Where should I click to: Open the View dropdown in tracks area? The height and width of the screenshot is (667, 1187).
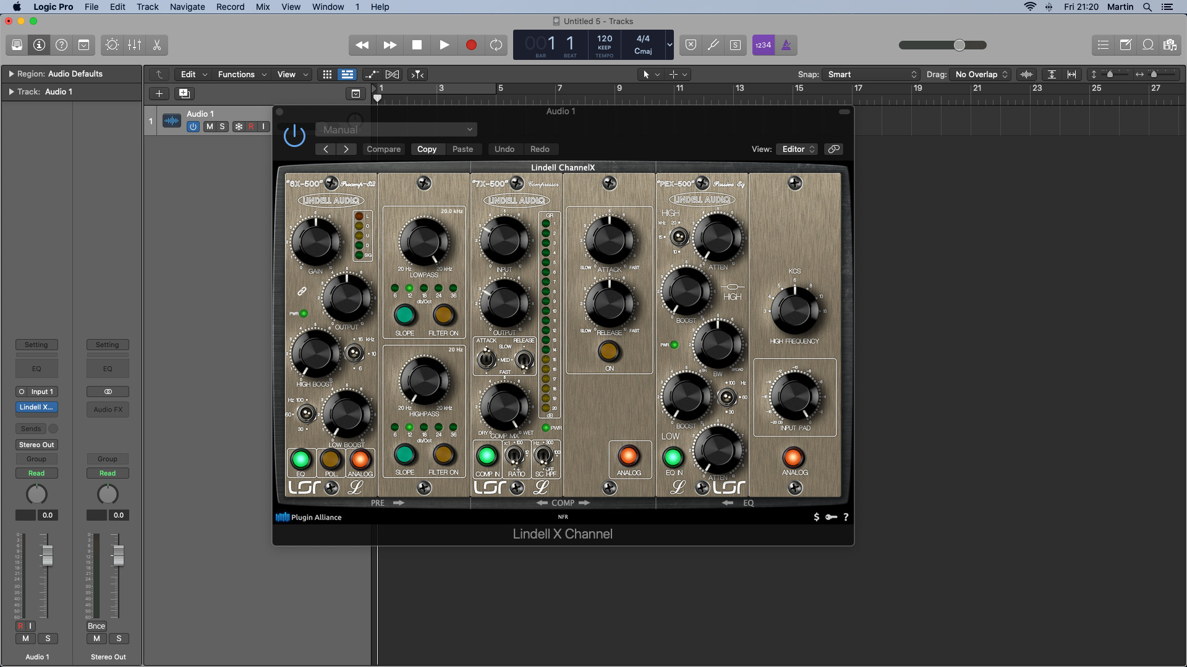coord(292,75)
